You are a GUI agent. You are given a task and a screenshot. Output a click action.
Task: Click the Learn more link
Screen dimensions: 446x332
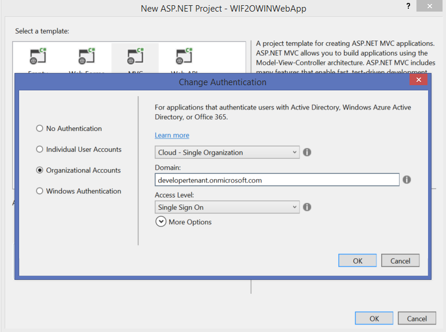pos(172,135)
